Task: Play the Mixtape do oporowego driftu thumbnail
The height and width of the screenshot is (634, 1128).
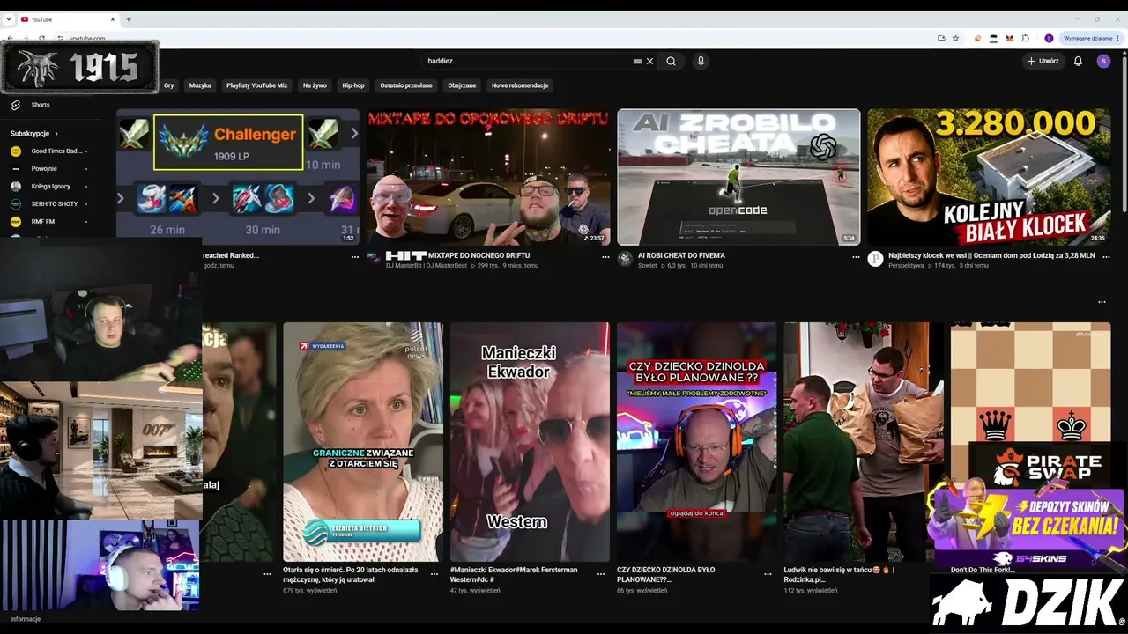Action: click(x=488, y=177)
